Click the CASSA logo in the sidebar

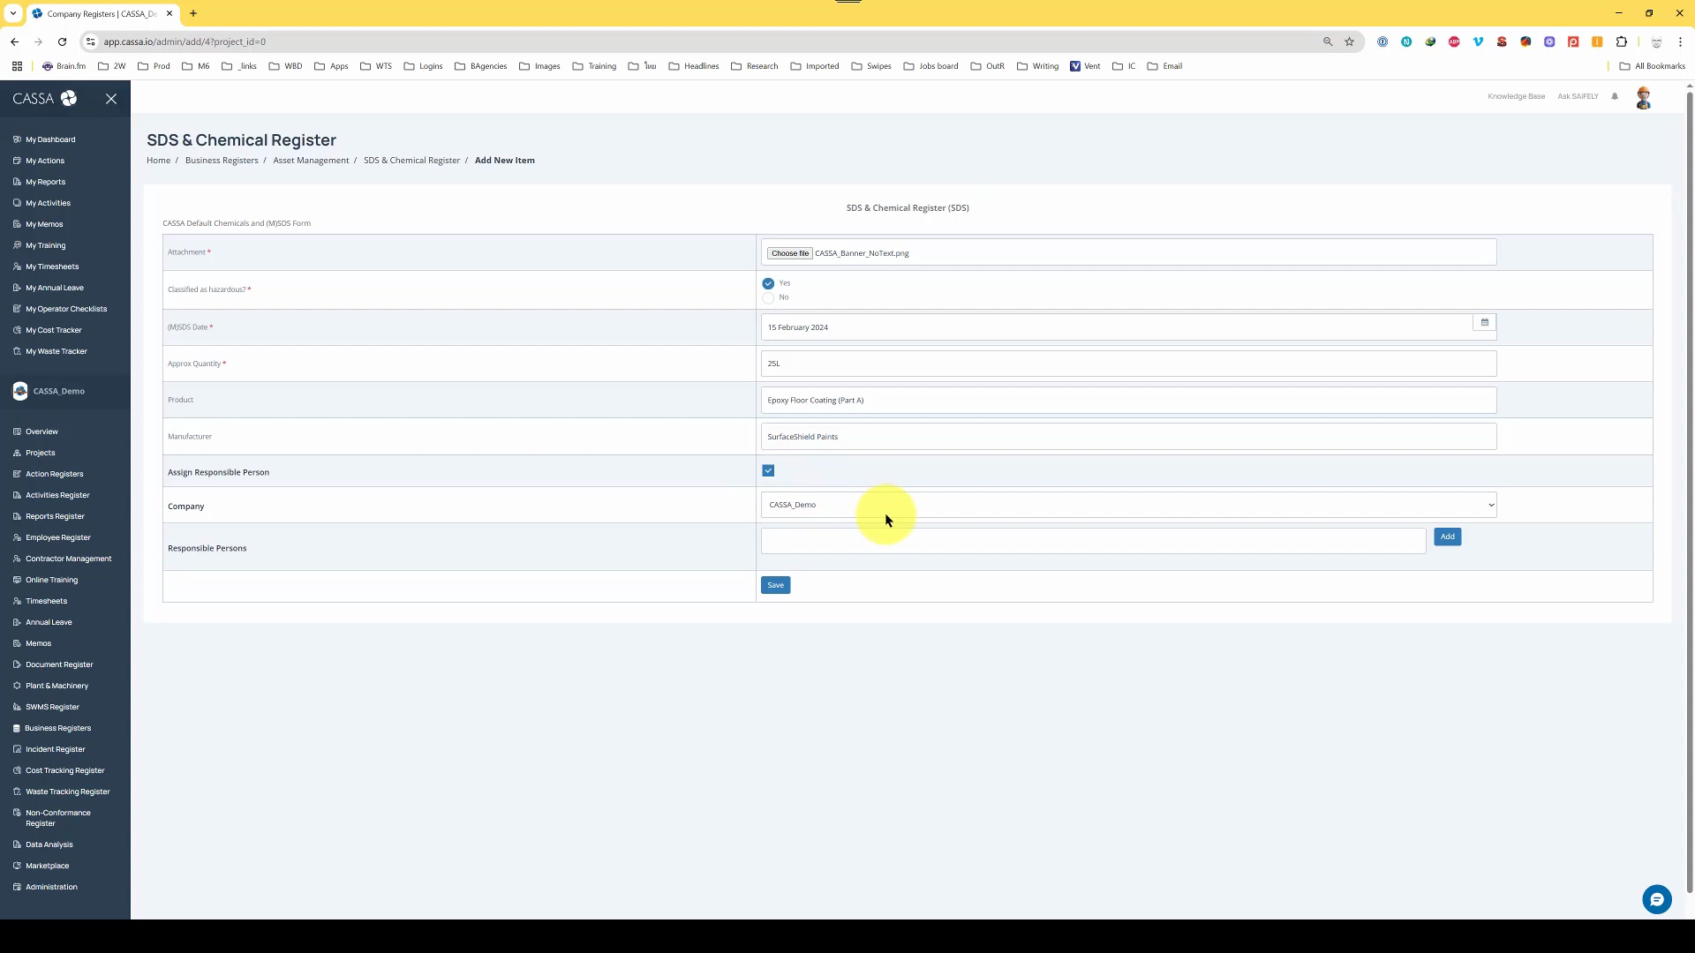(44, 99)
